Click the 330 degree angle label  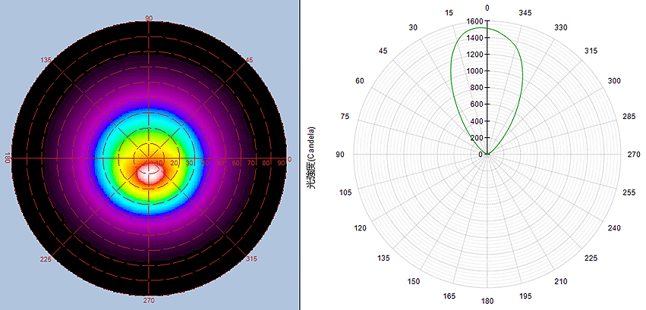[561, 27]
